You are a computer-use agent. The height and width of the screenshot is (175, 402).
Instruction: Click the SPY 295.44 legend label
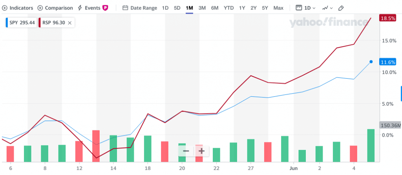[21, 23]
